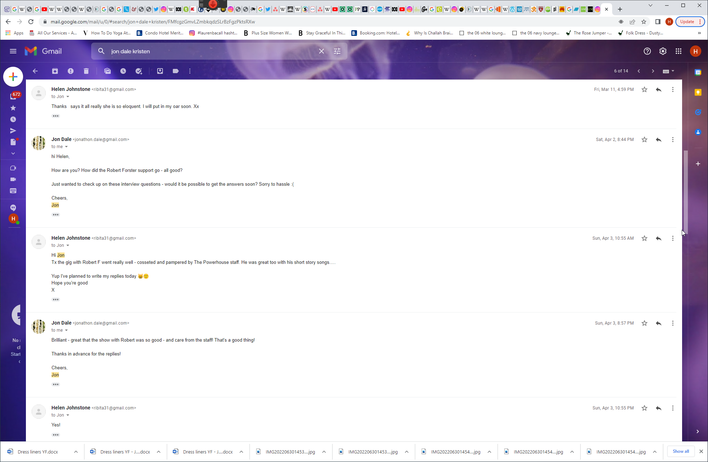
Task: Get add-ons plus in side panel
Action: click(x=698, y=164)
